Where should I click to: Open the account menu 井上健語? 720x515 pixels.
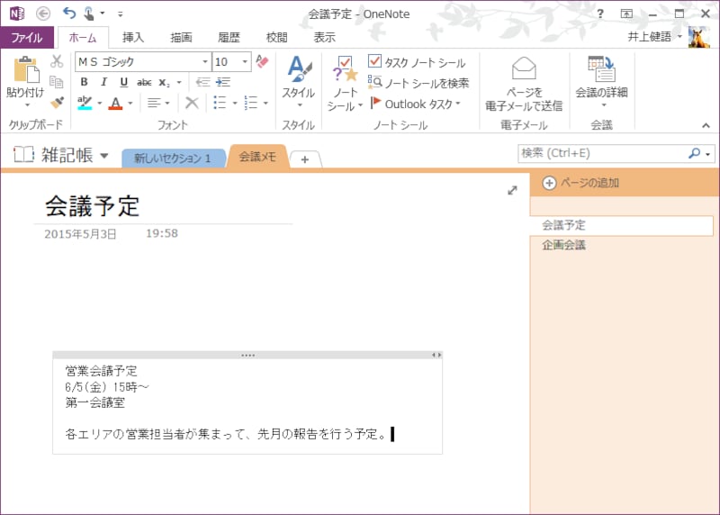(655, 37)
